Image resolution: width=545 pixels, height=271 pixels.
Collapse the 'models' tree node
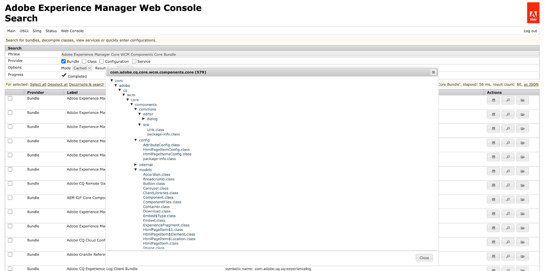coord(136,170)
